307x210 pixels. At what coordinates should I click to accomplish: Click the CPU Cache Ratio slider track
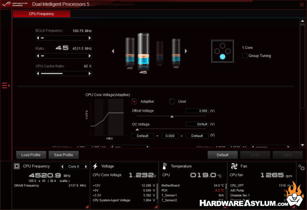point(64,73)
